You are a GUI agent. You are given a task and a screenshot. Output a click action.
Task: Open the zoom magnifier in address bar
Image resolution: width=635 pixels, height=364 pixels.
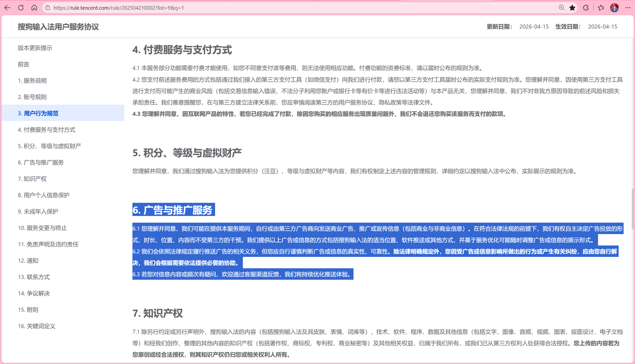coord(561,7)
